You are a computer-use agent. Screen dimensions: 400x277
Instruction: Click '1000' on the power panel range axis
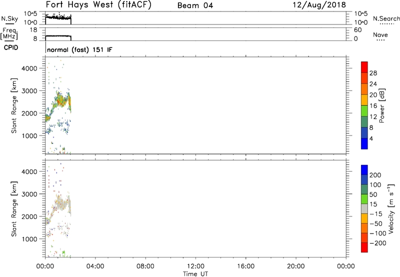point(29,136)
